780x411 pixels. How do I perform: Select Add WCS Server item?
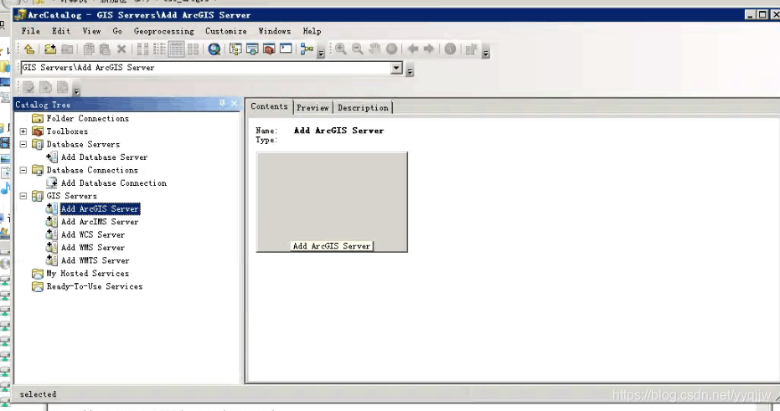92,234
